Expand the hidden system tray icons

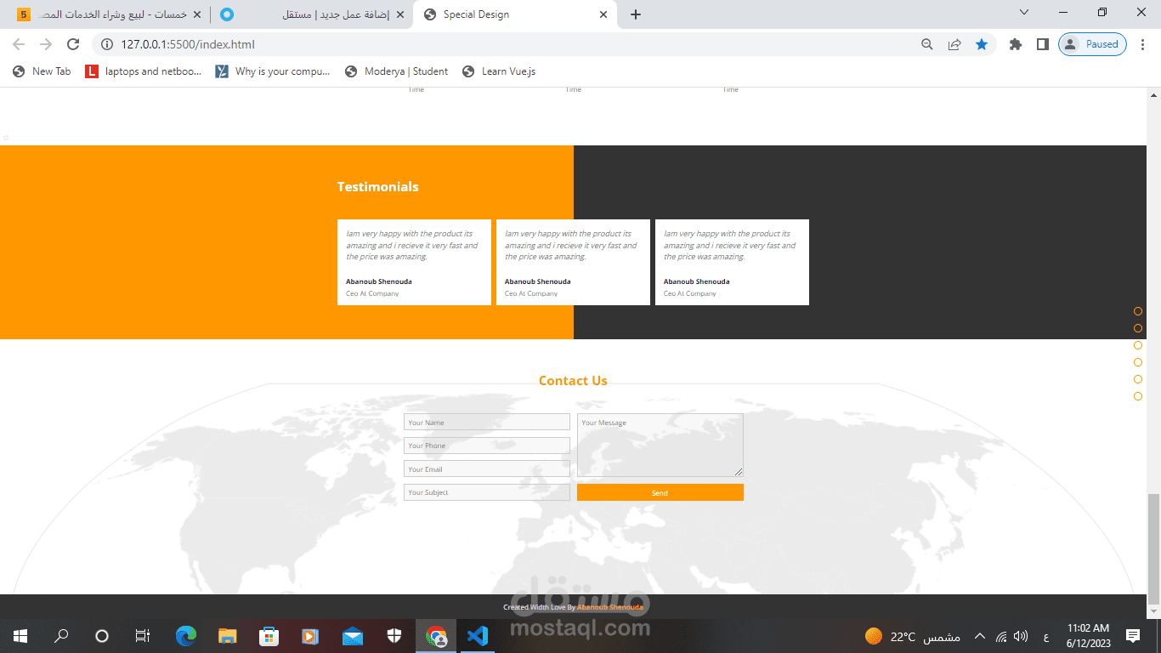pos(980,636)
